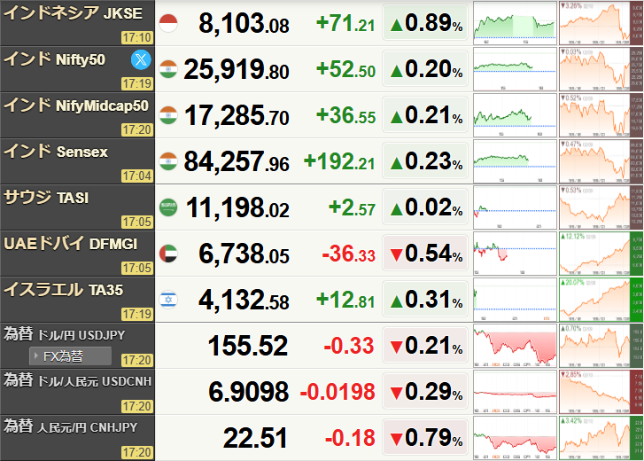The image size is (644, 461).
Task: Click the Nifty50 ▲0.20% change badge
Action: click(x=425, y=68)
